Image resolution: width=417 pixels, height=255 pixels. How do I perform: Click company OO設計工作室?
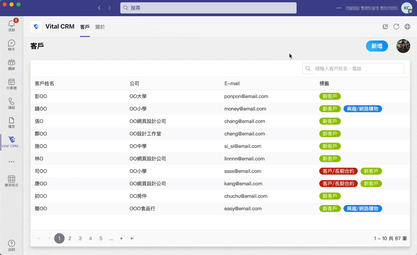(x=145, y=134)
